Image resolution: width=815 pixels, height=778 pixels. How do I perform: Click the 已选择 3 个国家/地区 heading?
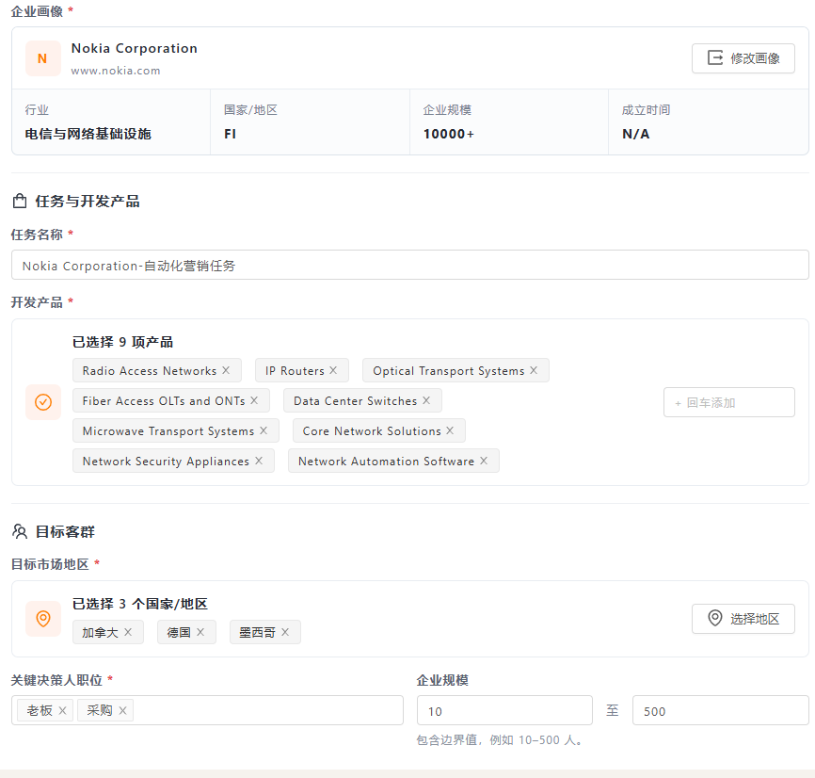pyautogui.click(x=140, y=604)
